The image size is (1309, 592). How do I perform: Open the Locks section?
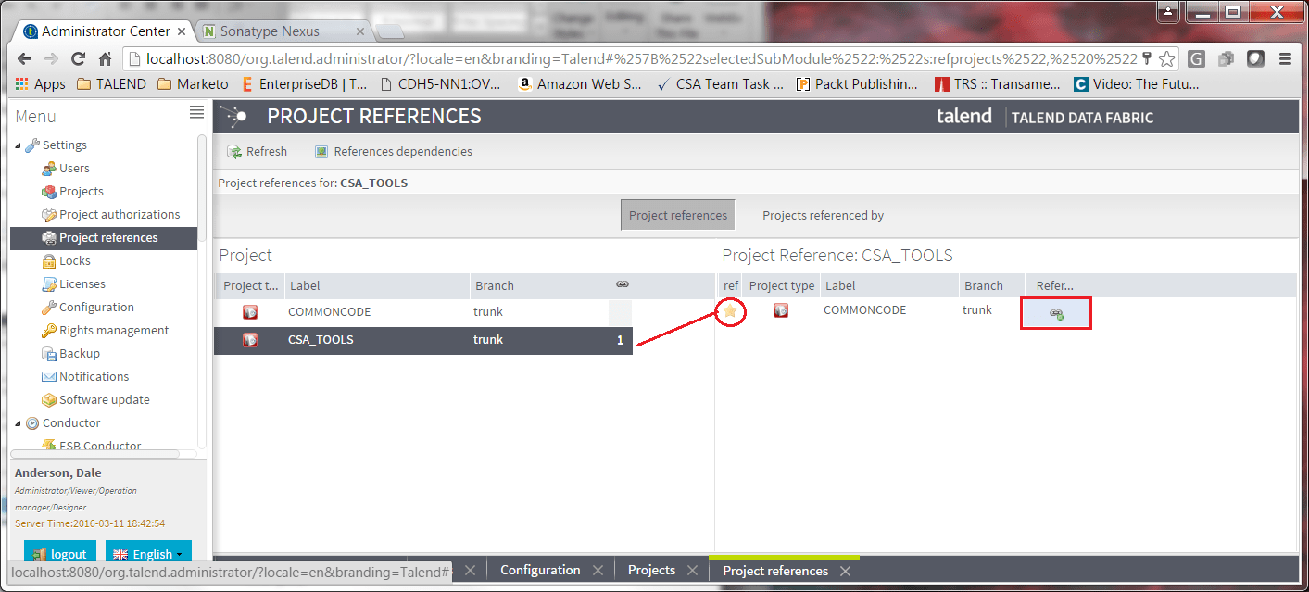click(x=51, y=260)
